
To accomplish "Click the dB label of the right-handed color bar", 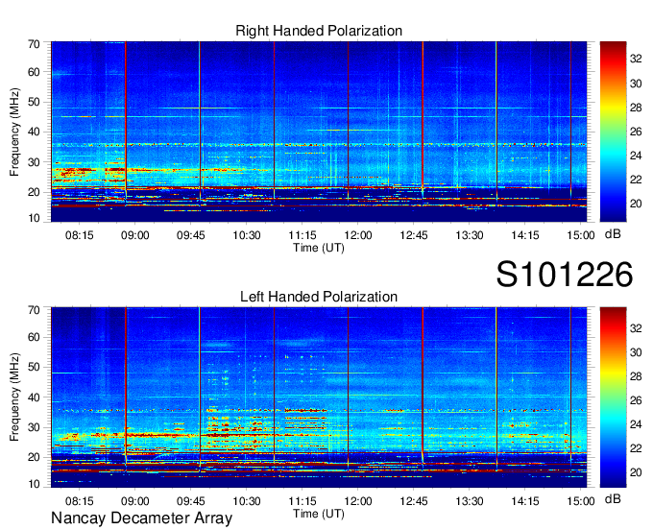I will pos(613,233).
